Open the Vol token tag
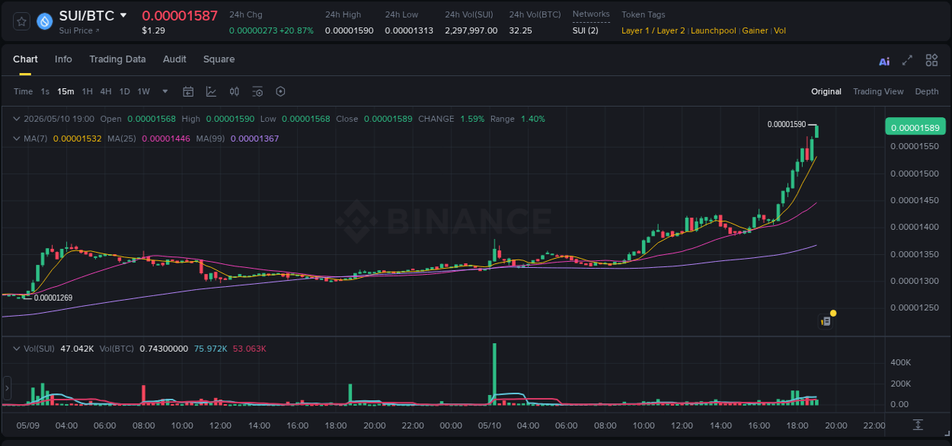The image size is (952, 446). [x=780, y=30]
